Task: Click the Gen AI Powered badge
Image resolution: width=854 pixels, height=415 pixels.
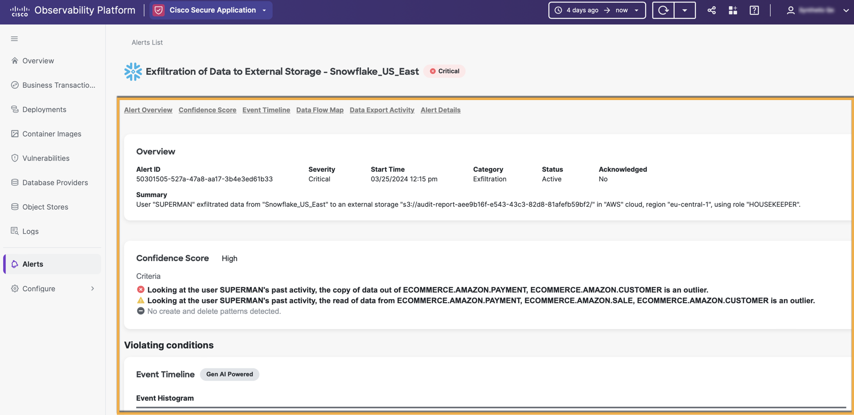Action: click(230, 374)
